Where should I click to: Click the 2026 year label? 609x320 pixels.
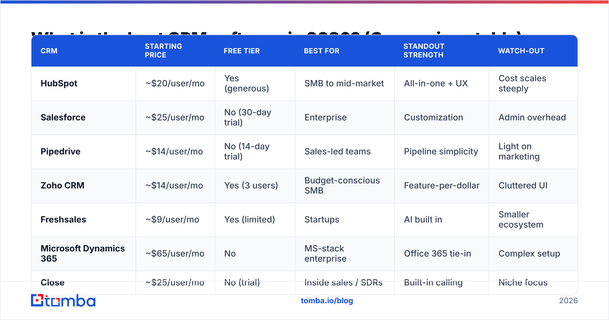568,301
